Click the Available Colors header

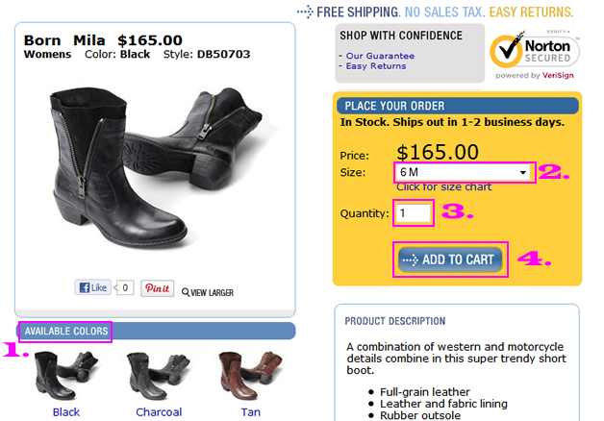point(65,332)
